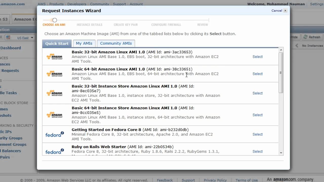Click the AMI list scroll-up arrow
Image resolution: width=324 pixels, height=182 pixels.
[281, 50]
